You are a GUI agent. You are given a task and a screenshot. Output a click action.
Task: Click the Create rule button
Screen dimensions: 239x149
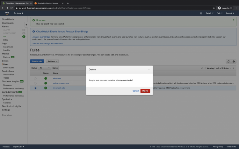click(37, 61)
